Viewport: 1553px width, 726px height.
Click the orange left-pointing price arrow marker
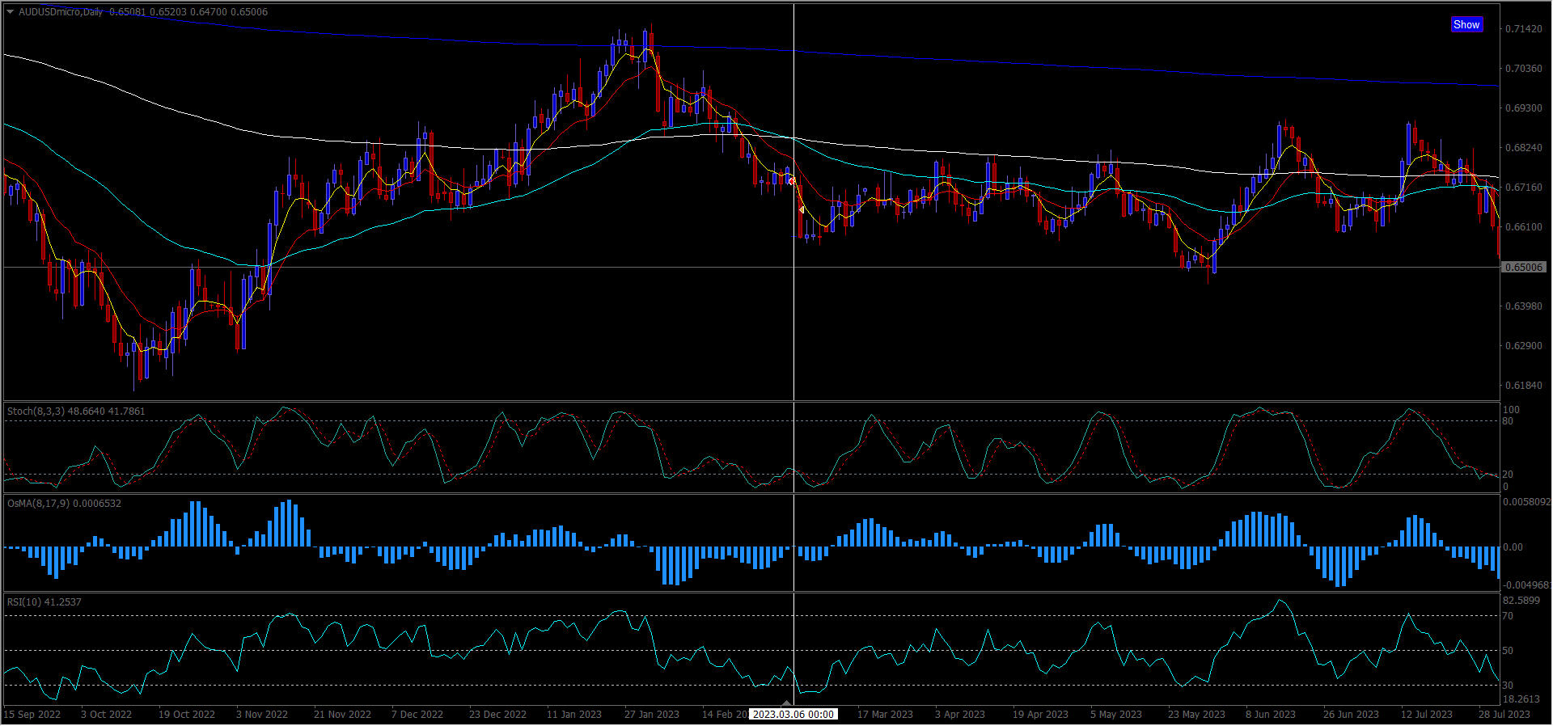[x=801, y=210]
